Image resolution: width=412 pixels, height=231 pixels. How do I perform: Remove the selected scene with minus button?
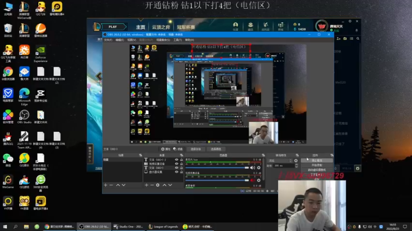[111, 185]
